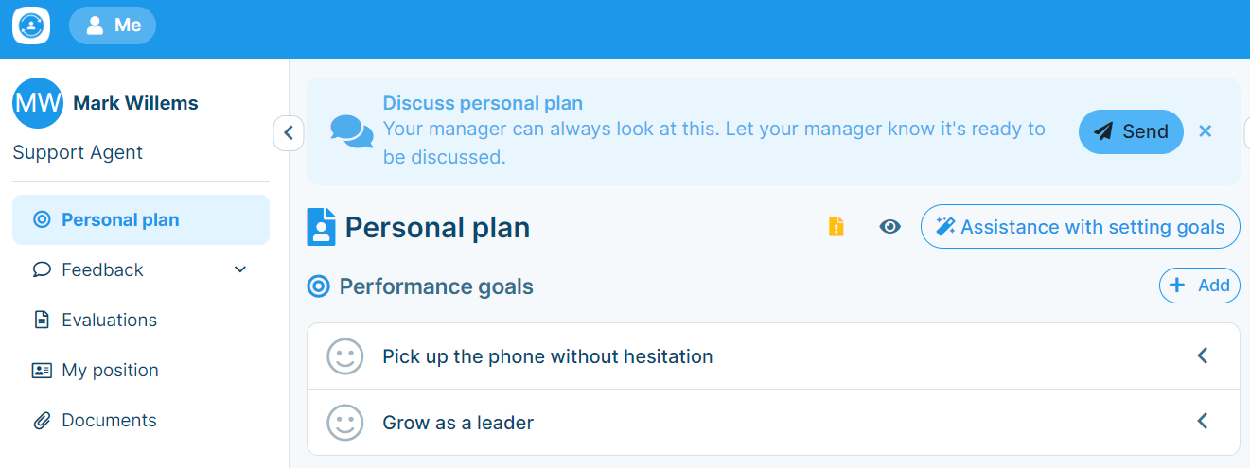Open the Me profile menu
1250x468 pixels.
tap(113, 26)
